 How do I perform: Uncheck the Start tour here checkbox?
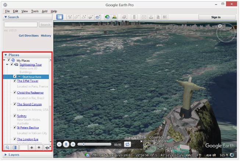[15, 76]
